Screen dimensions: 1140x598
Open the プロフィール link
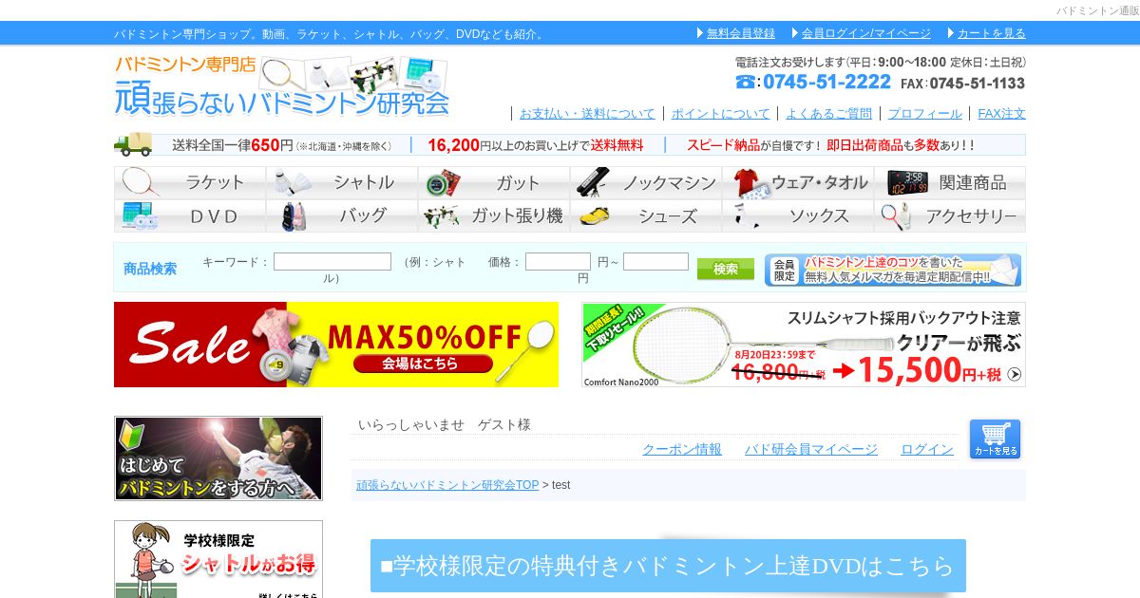924,113
